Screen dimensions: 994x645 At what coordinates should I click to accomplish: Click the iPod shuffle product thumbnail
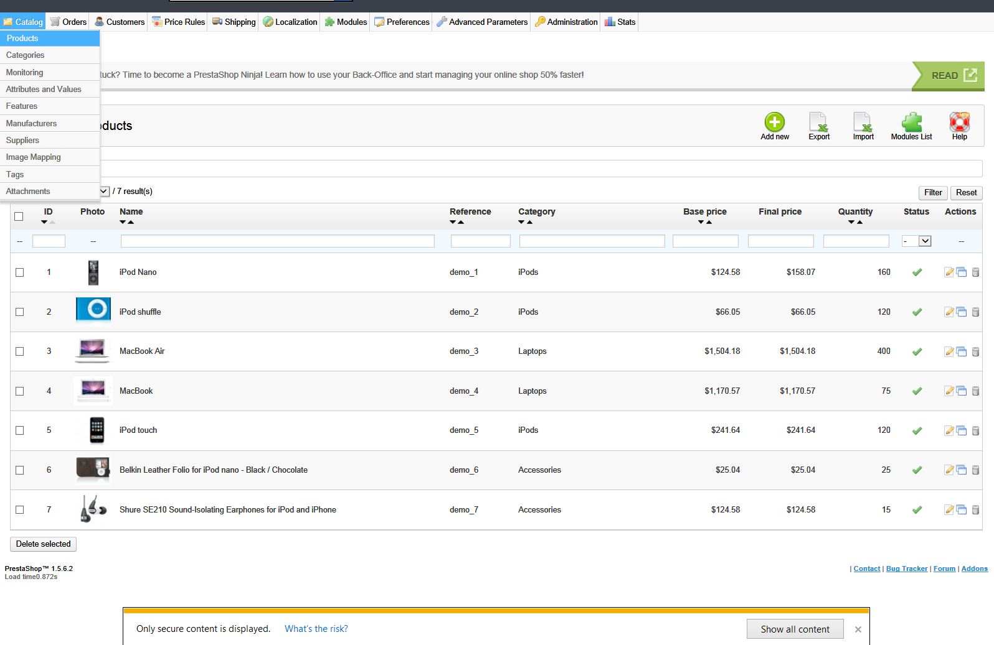pyautogui.click(x=93, y=311)
